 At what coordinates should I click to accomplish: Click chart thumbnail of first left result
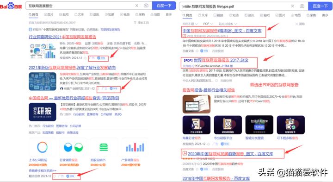[x=43, y=51]
